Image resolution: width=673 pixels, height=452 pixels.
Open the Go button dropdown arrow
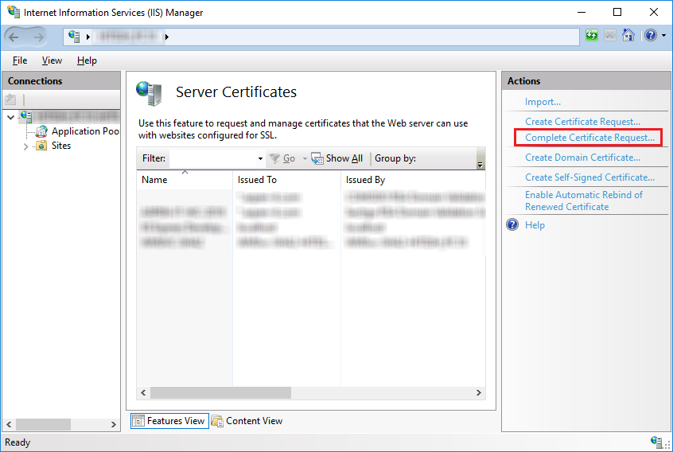(x=305, y=159)
